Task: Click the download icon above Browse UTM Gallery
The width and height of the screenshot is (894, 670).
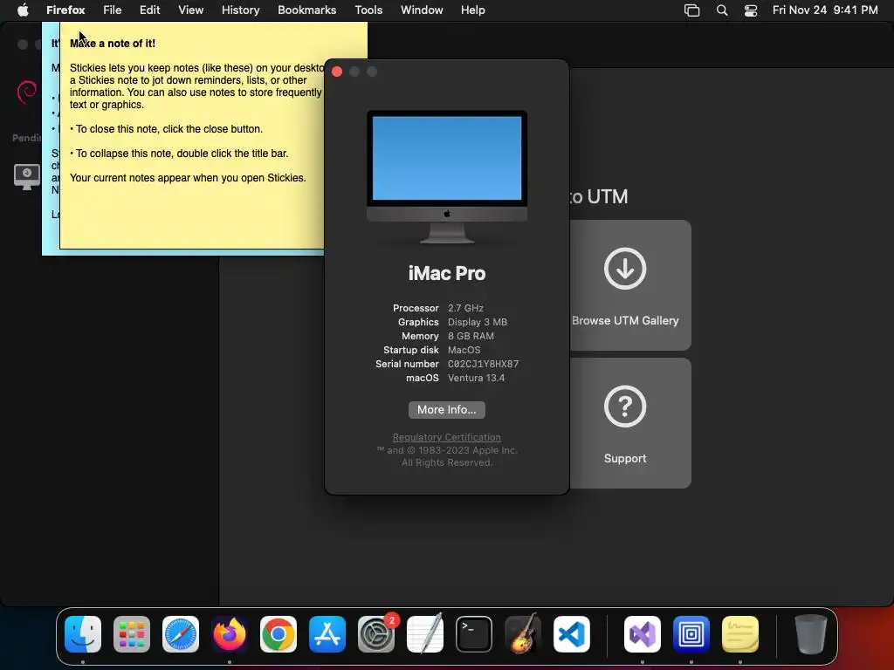Action: pos(625,269)
